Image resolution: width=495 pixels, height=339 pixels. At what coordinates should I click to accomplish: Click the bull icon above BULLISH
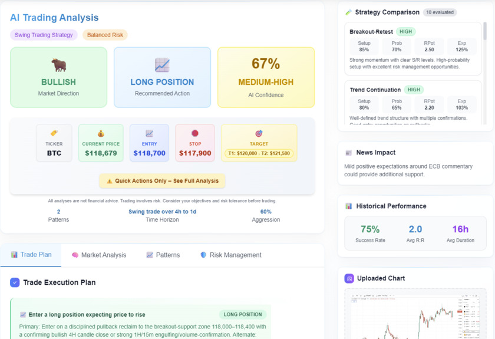[x=58, y=64]
